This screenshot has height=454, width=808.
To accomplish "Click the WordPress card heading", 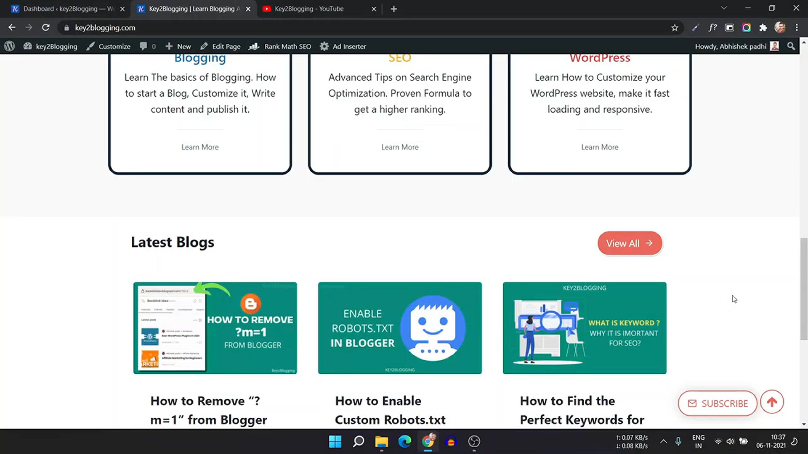I will [600, 58].
